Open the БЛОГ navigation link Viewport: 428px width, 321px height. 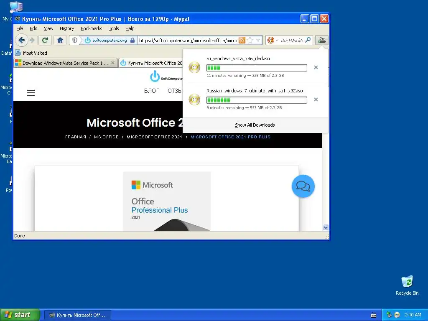(151, 91)
